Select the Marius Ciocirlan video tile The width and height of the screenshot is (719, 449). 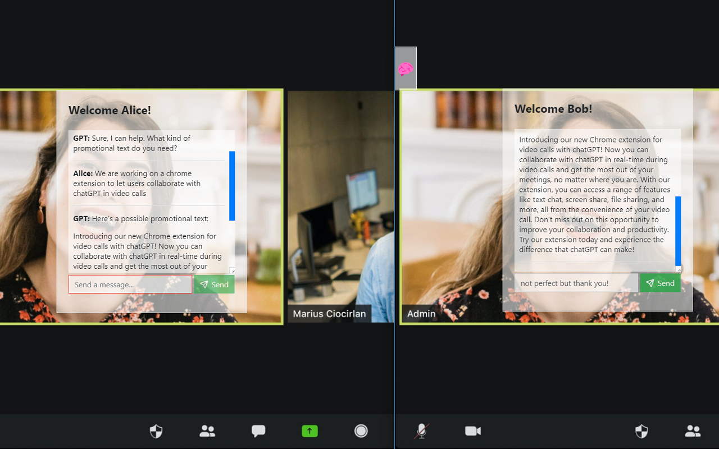coord(340,207)
